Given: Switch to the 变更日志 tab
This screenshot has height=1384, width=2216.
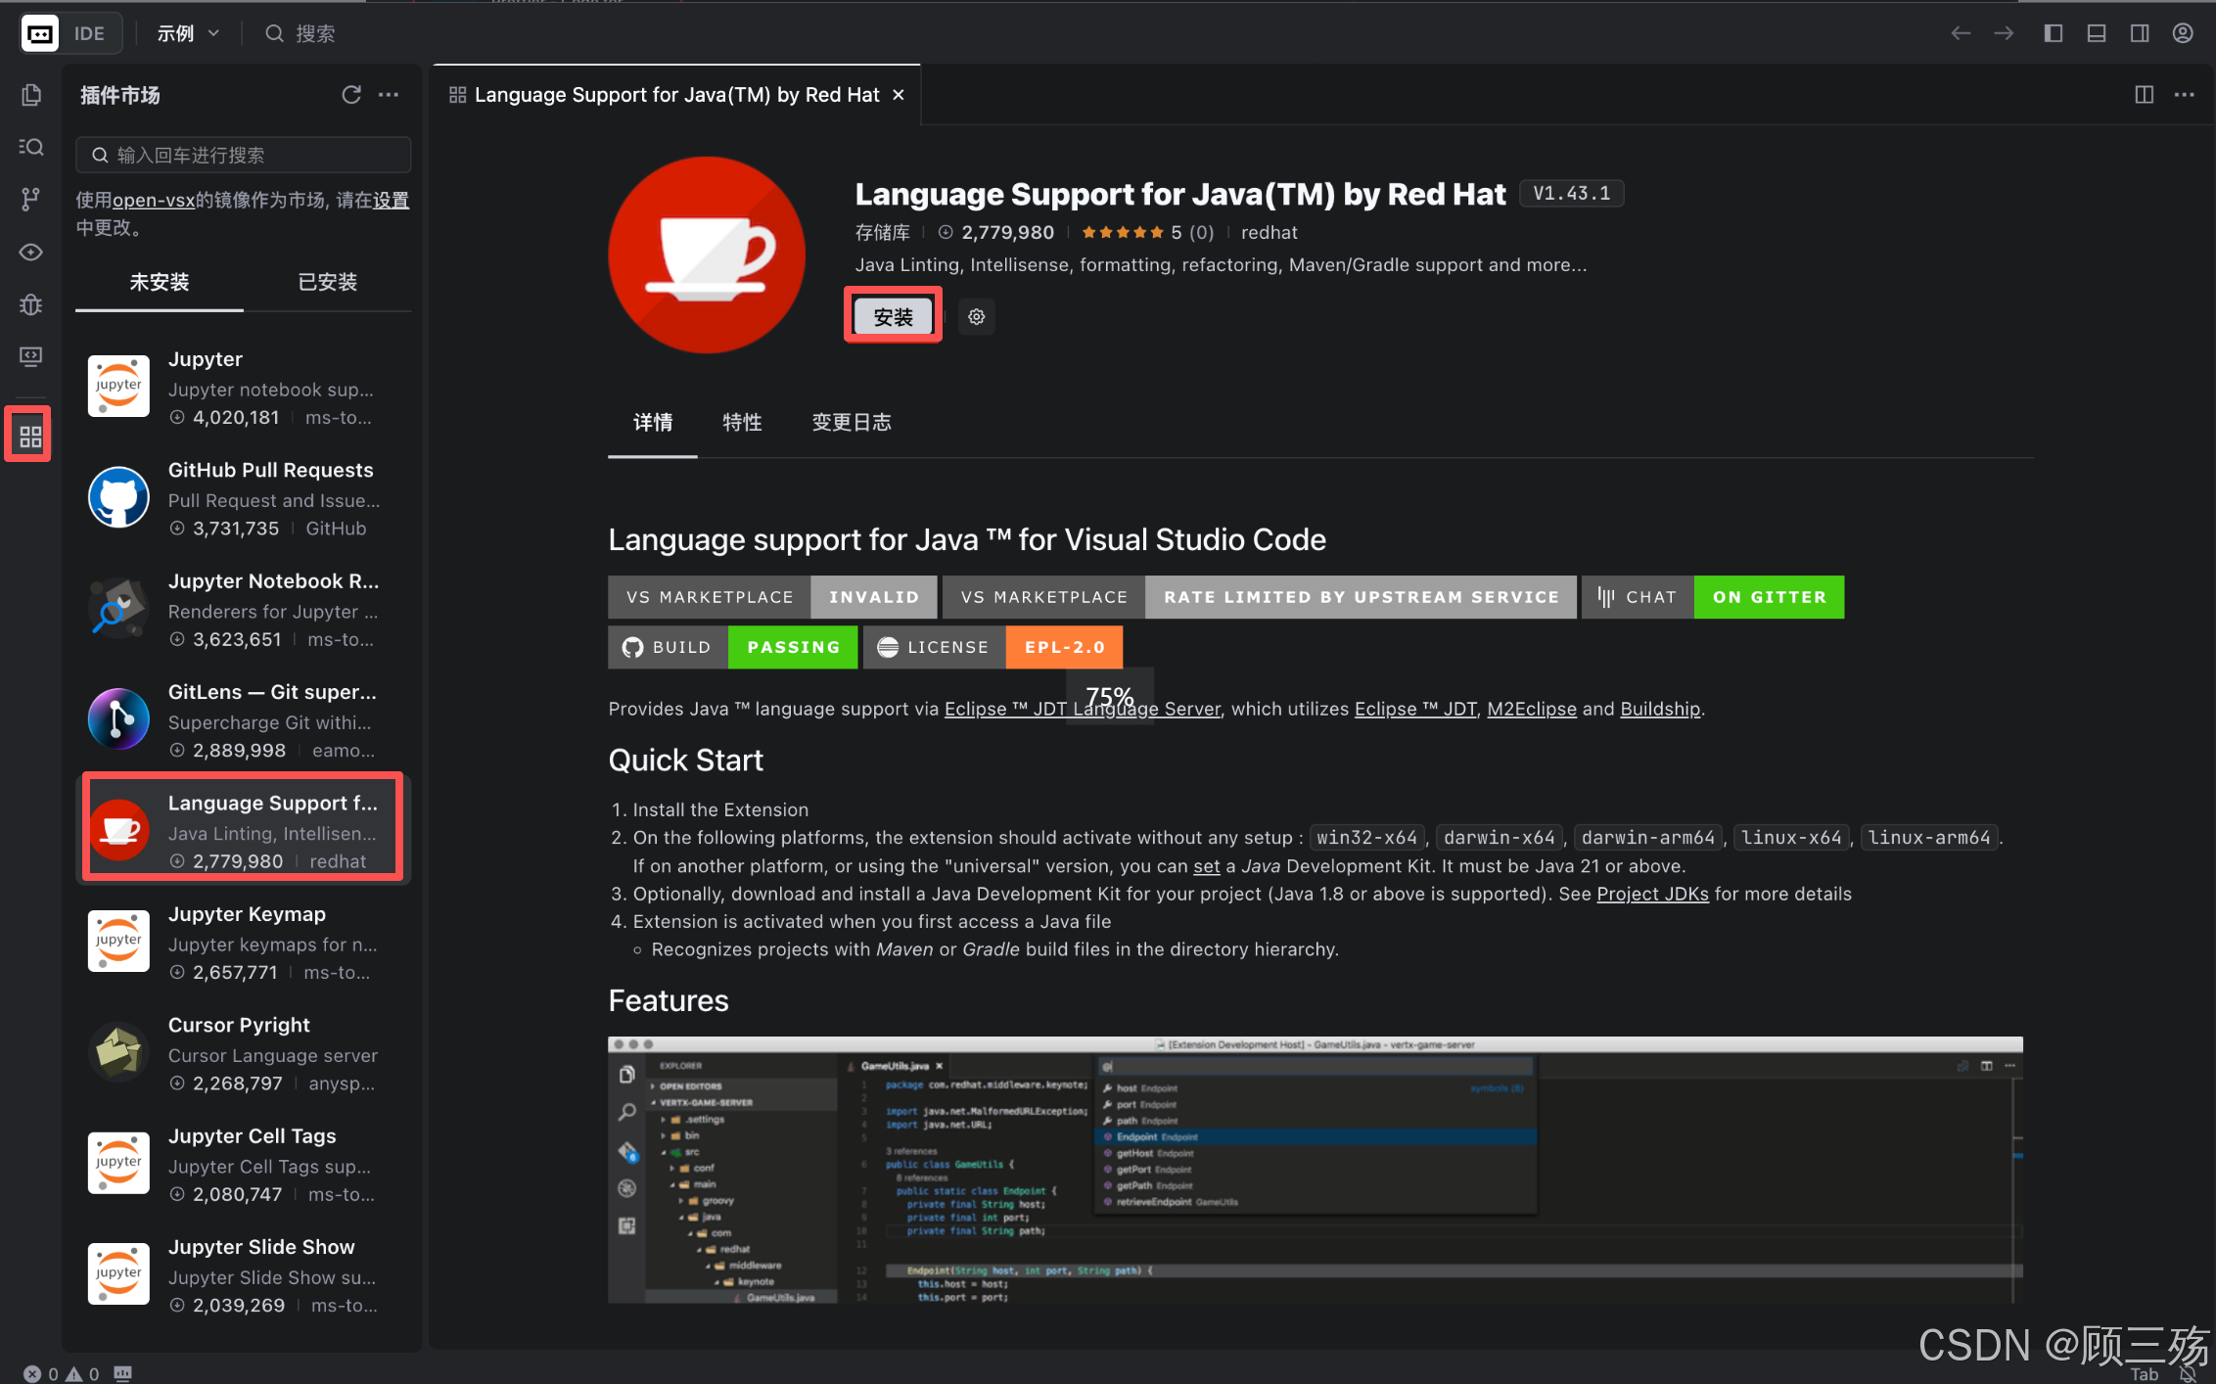Looking at the screenshot, I should tap(851, 422).
